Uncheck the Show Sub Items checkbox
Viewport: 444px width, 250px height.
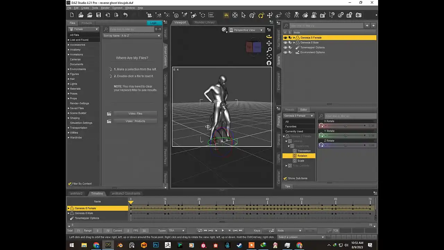point(285,178)
